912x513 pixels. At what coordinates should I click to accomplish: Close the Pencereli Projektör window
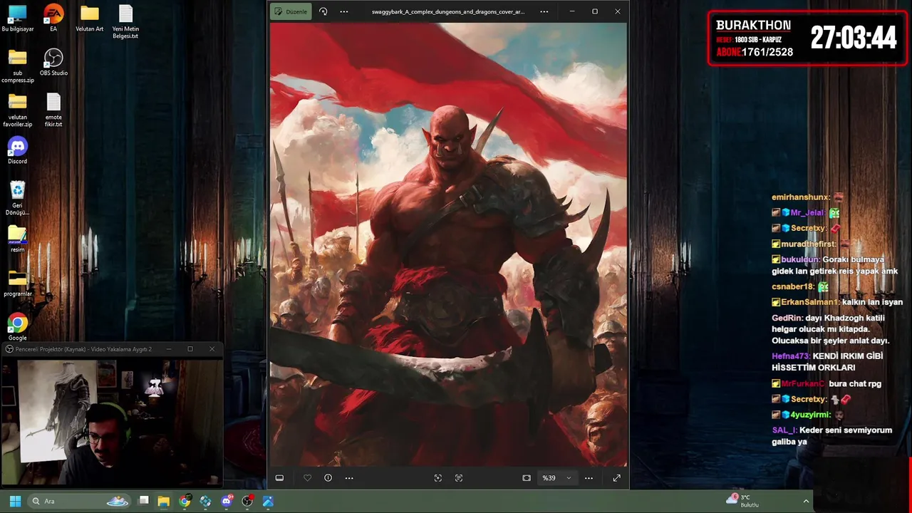[x=212, y=349]
